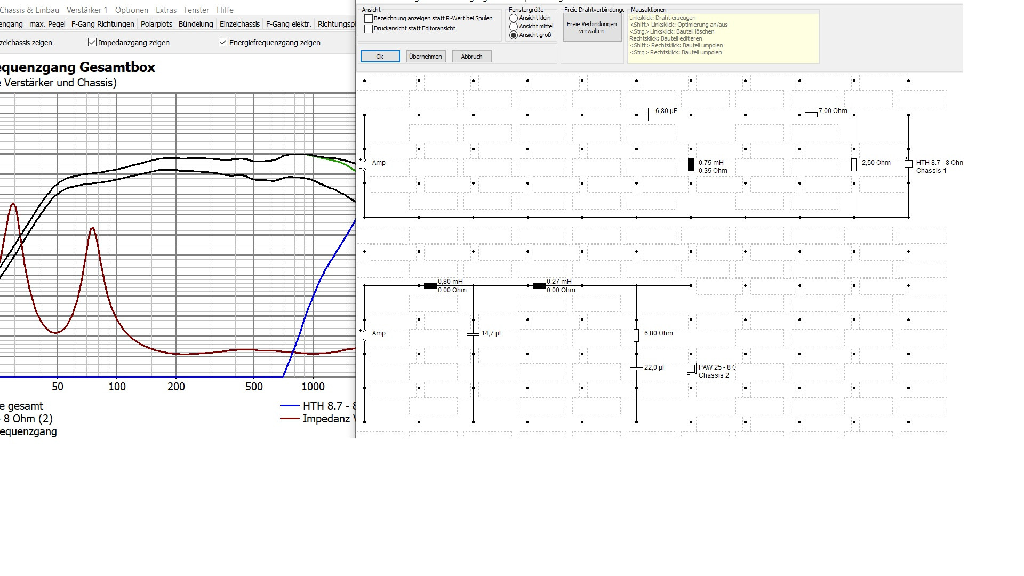The width and height of the screenshot is (1024, 576).
Task: Click the 2,50 Ohm parallel resistor
Action: (854, 165)
